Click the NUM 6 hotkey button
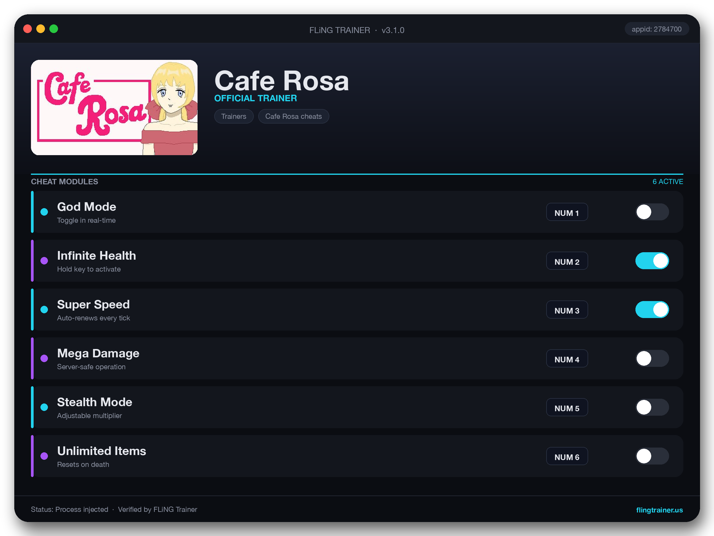This screenshot has height=536, width=714. pyautogui.click(x=567, y=456)
